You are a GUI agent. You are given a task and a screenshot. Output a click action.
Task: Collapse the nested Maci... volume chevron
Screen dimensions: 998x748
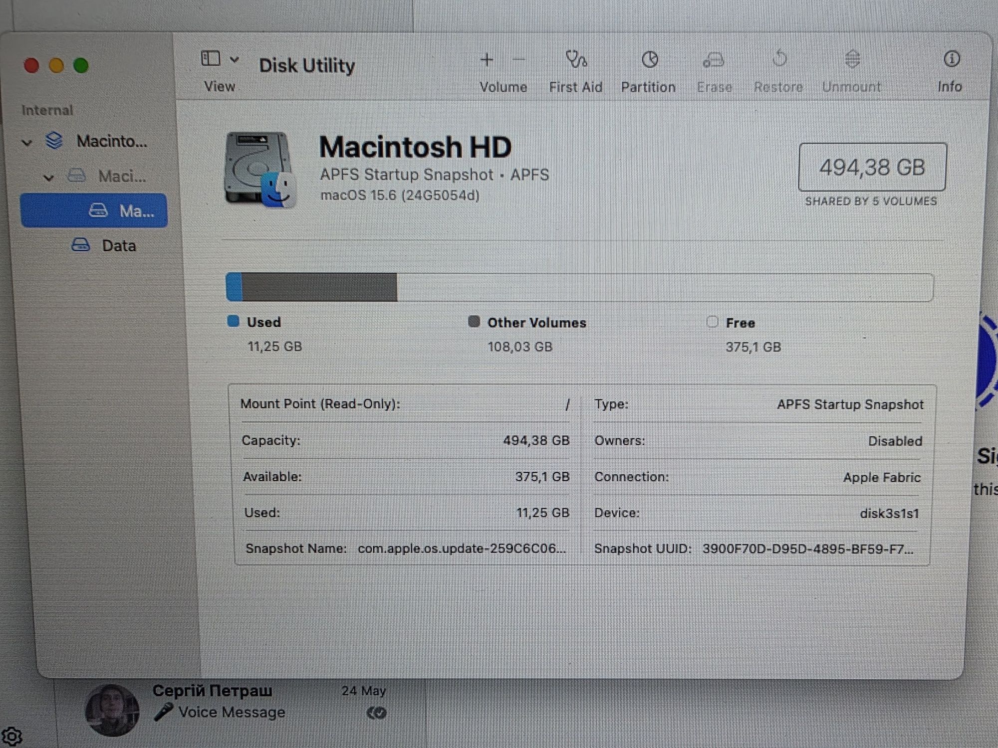coord(48,178)
